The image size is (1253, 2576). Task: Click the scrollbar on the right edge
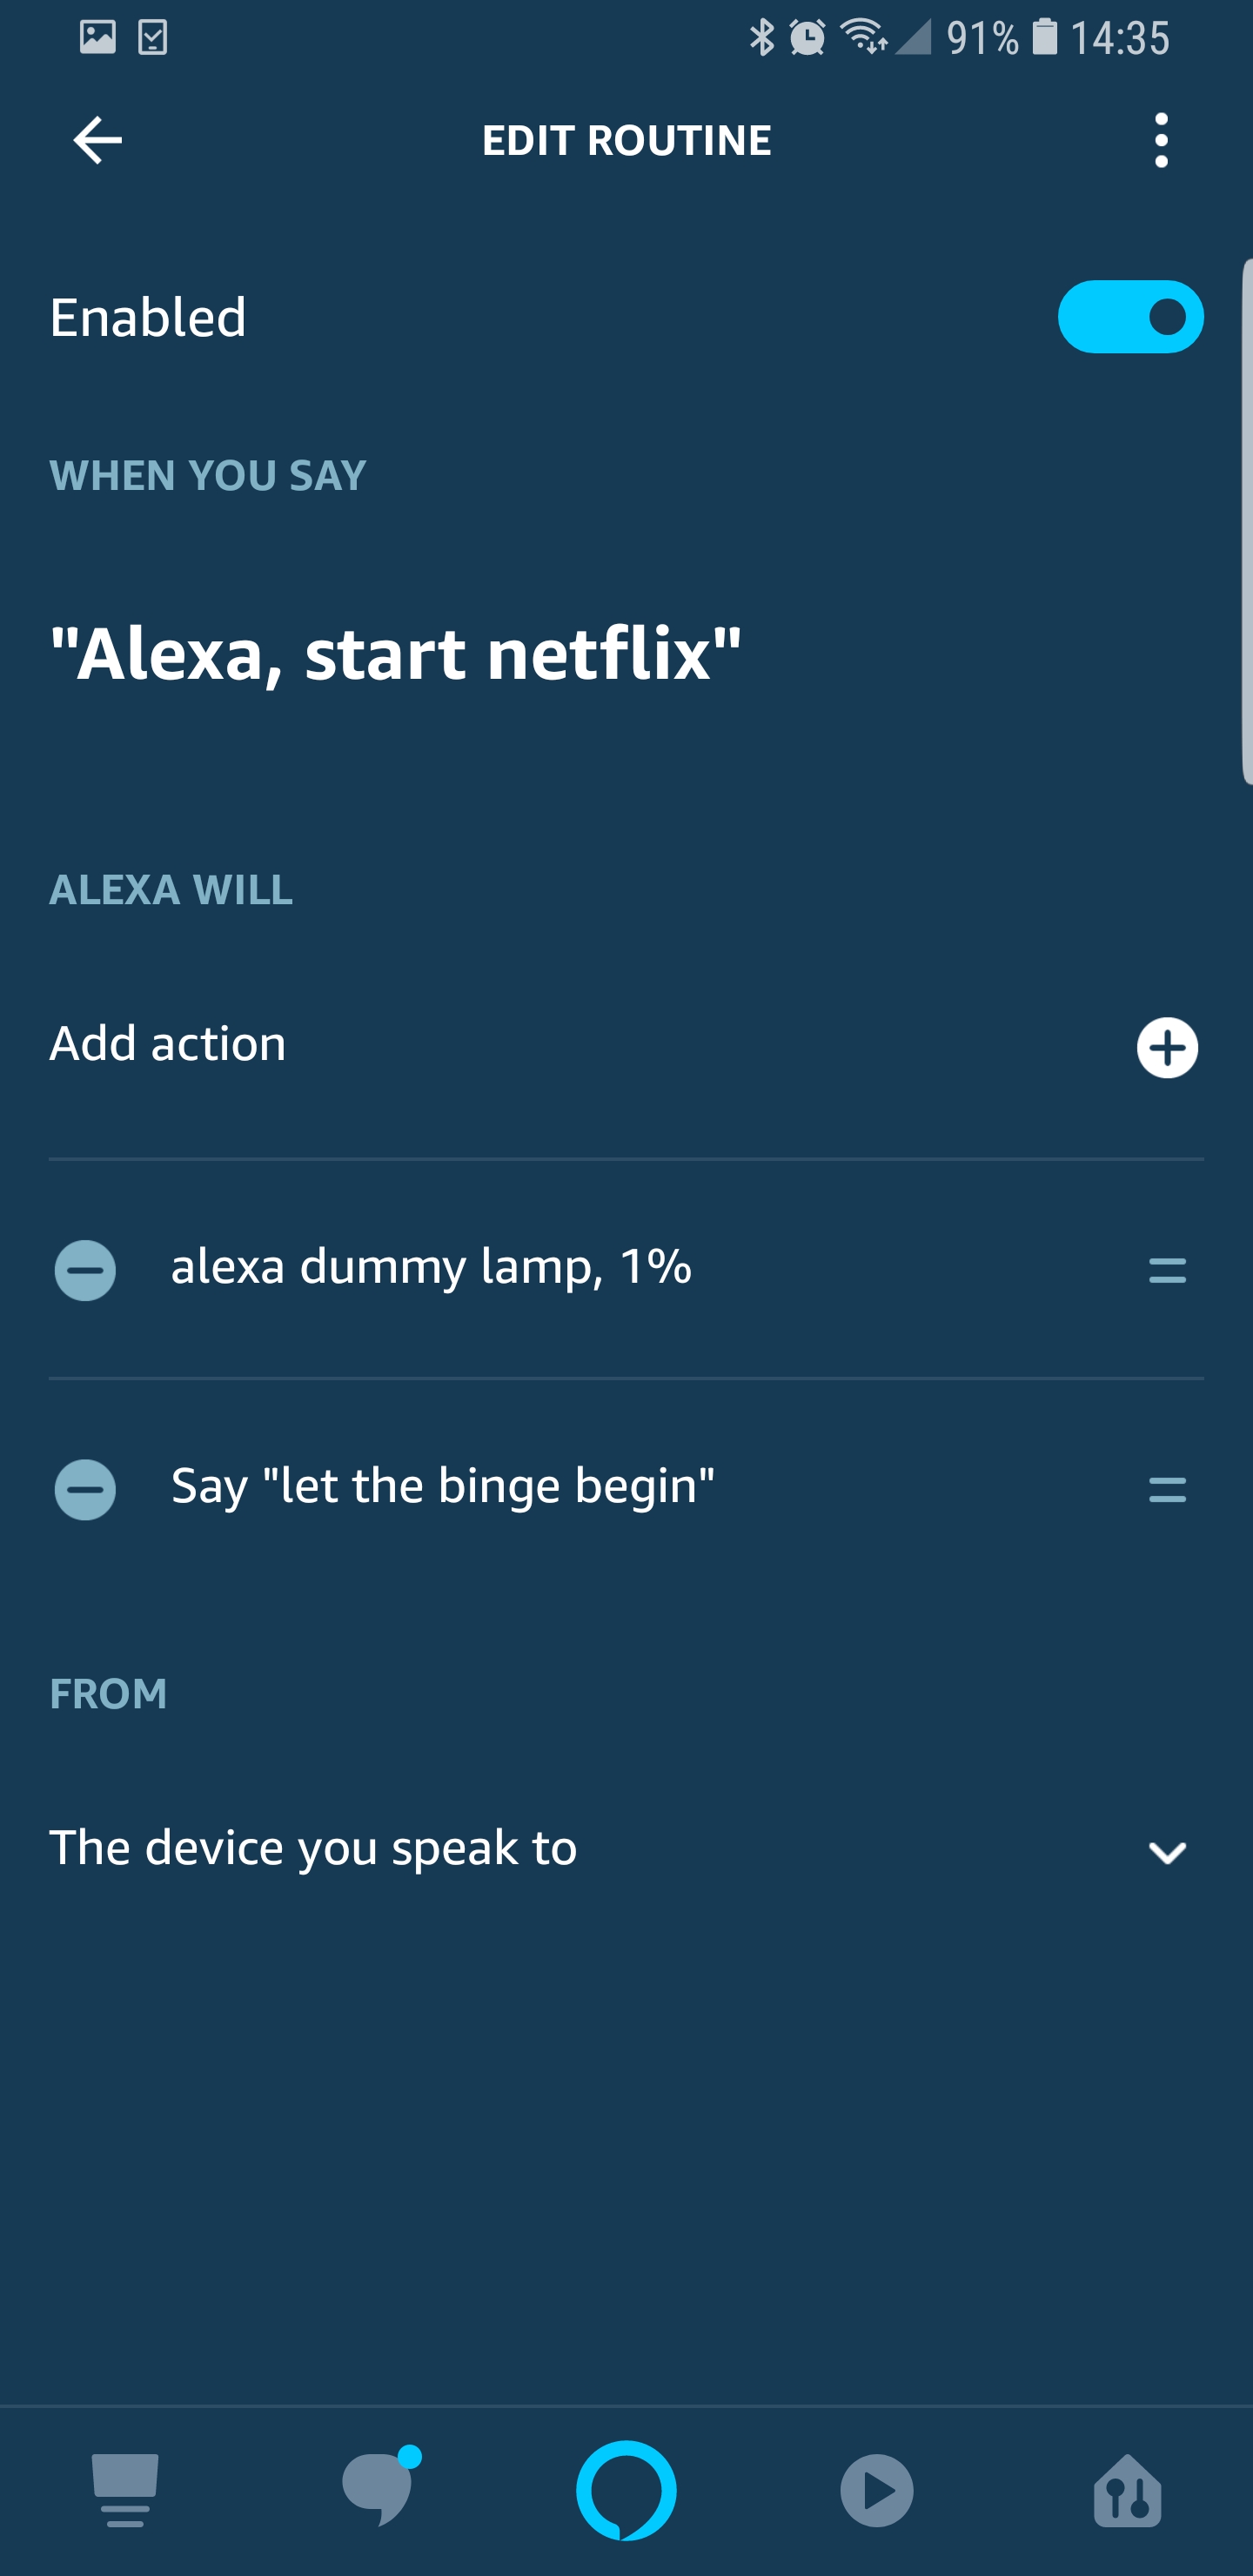tap(1247, 520)
